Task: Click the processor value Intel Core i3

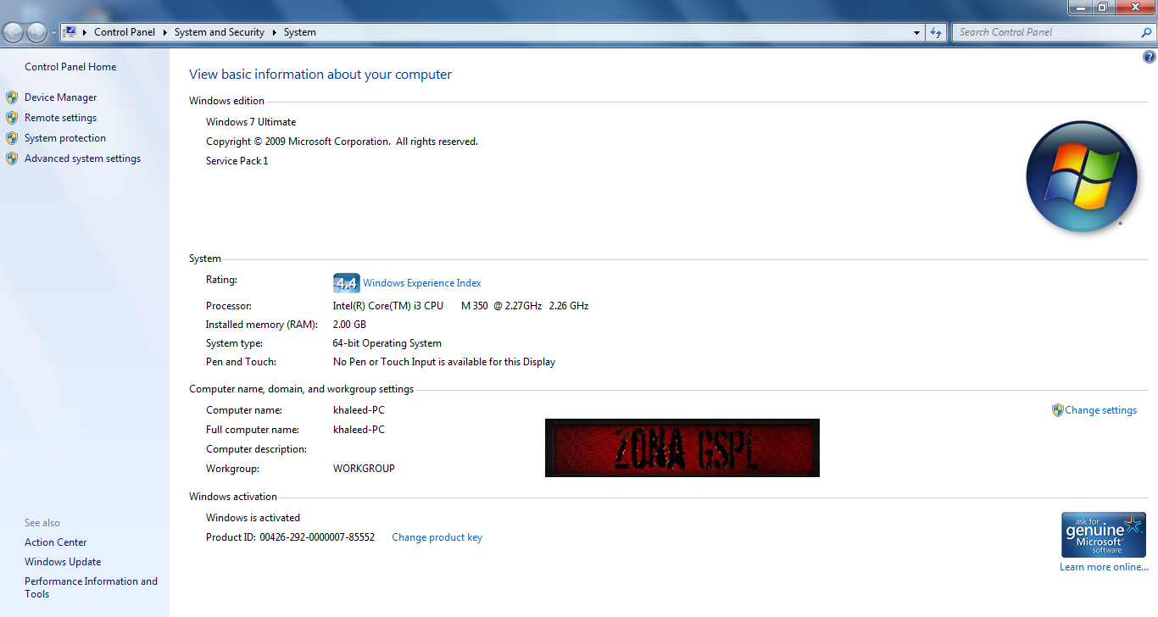Action: tap(460, 306)
